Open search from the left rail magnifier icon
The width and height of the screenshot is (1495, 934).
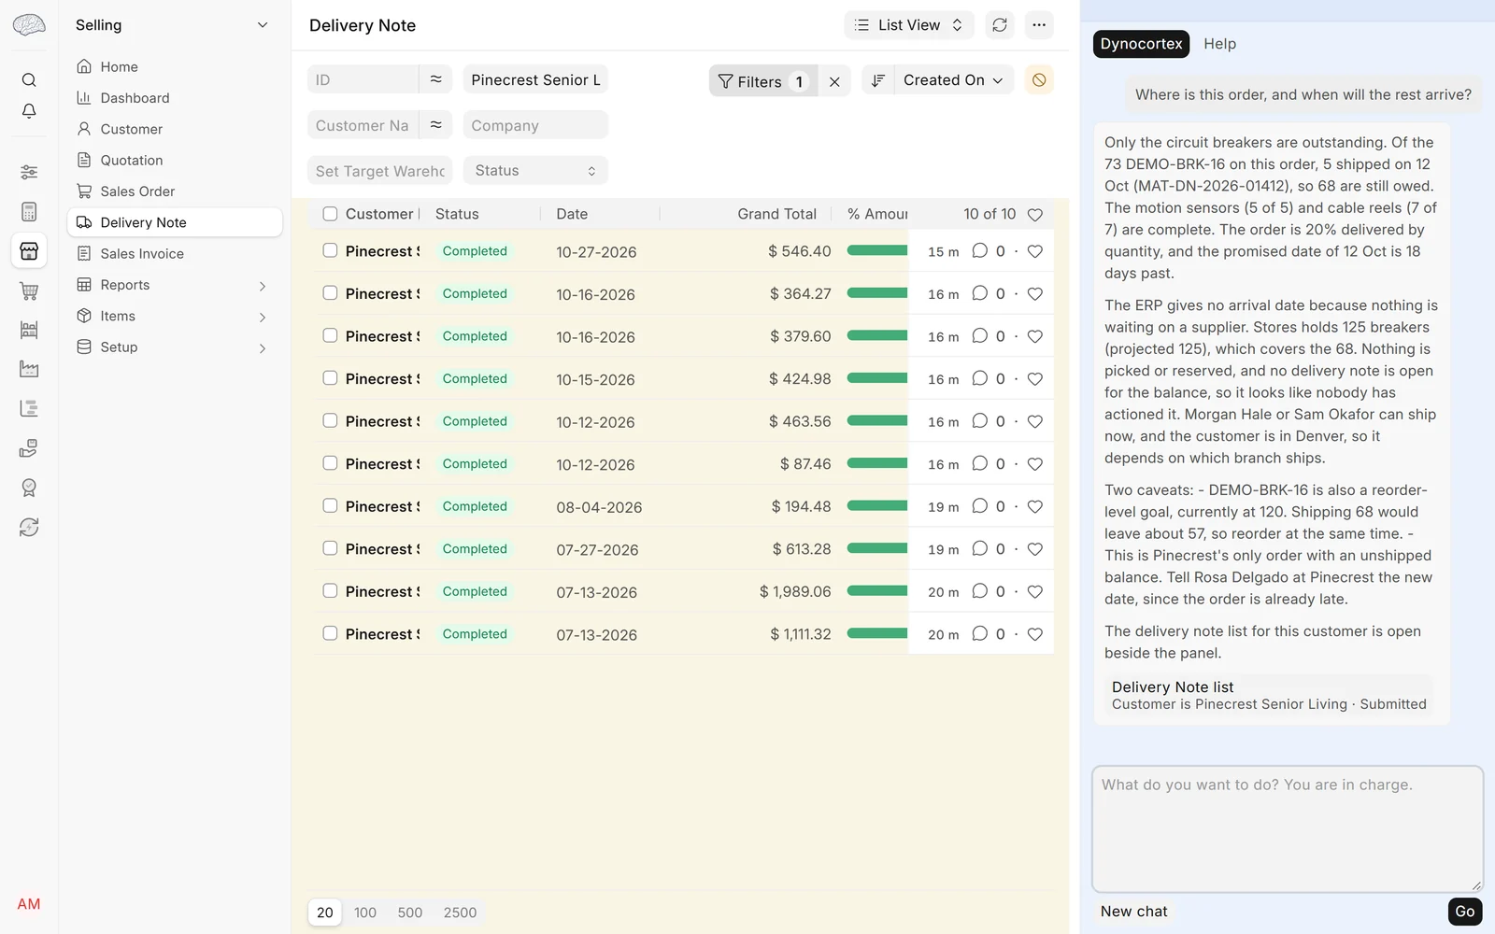29,79
